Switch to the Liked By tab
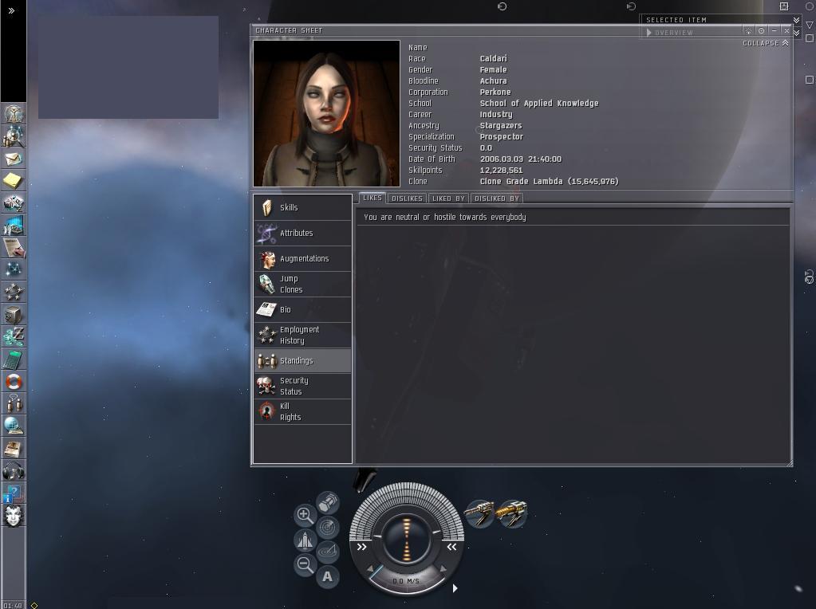The height and width of the screenshot is (609, 816). pyautogui.click(x=448, y=198)
